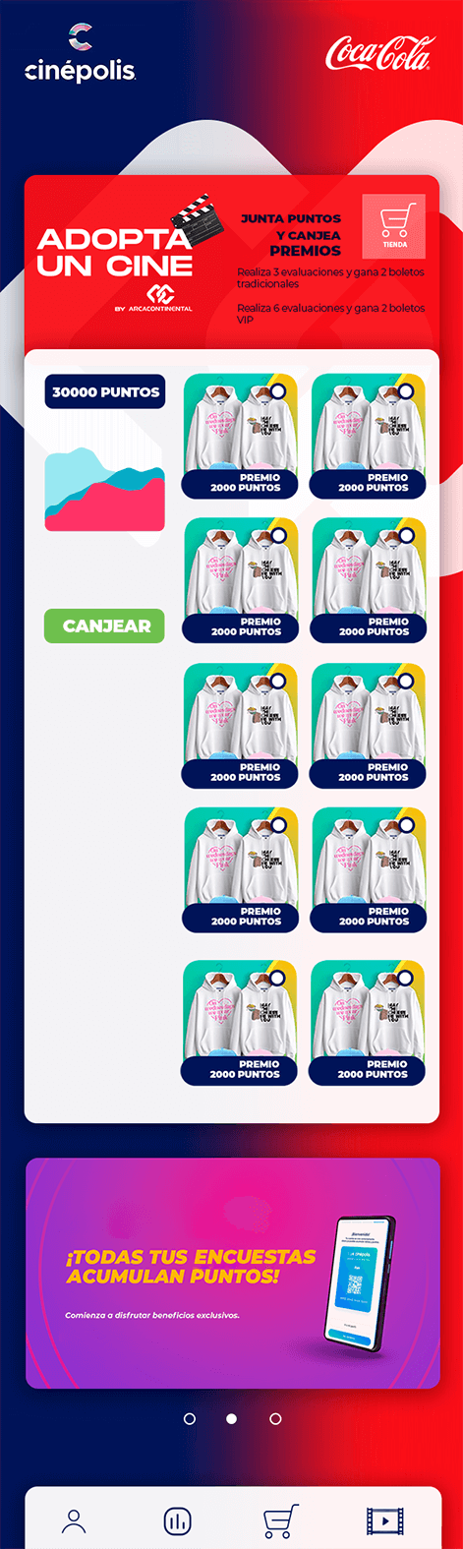Click the 30000 PUNTOS badge
This screenshot has height=1549, width=463.
105,391
